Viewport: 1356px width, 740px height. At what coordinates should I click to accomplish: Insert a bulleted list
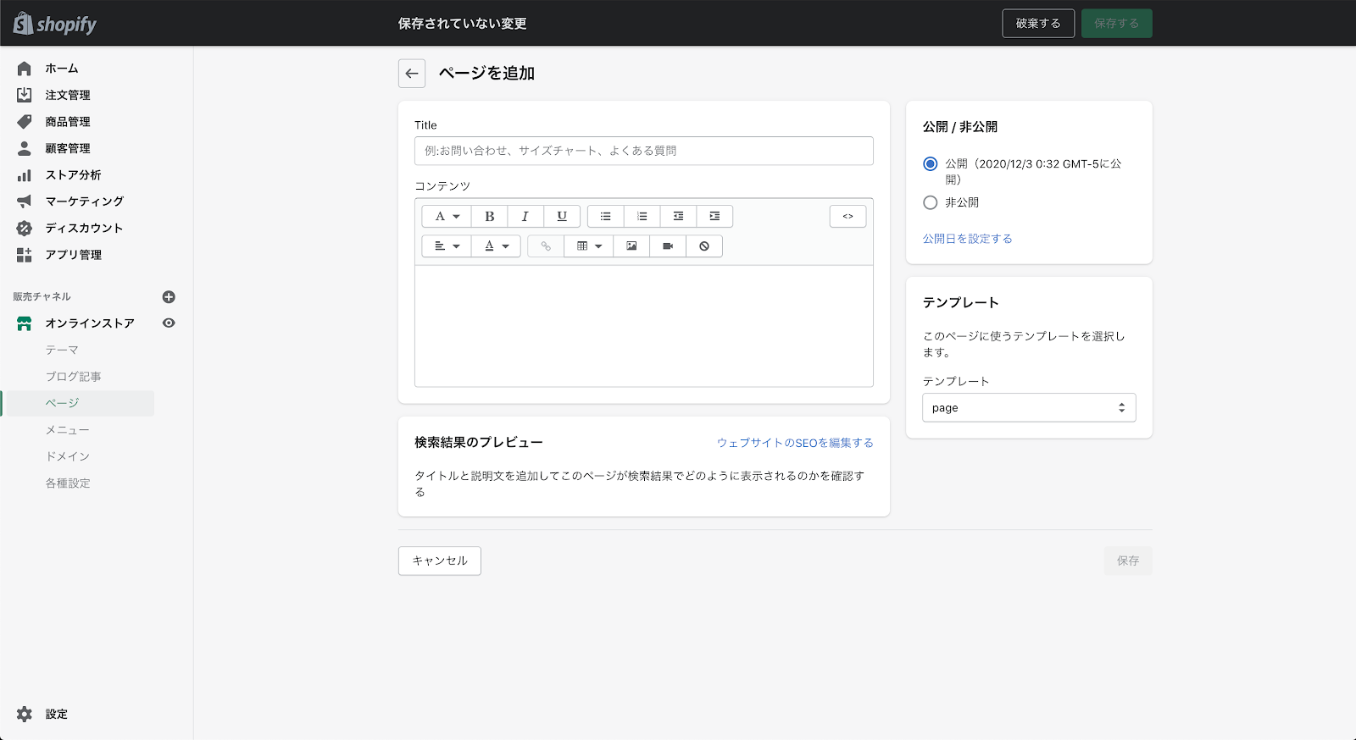pos(605,217)
